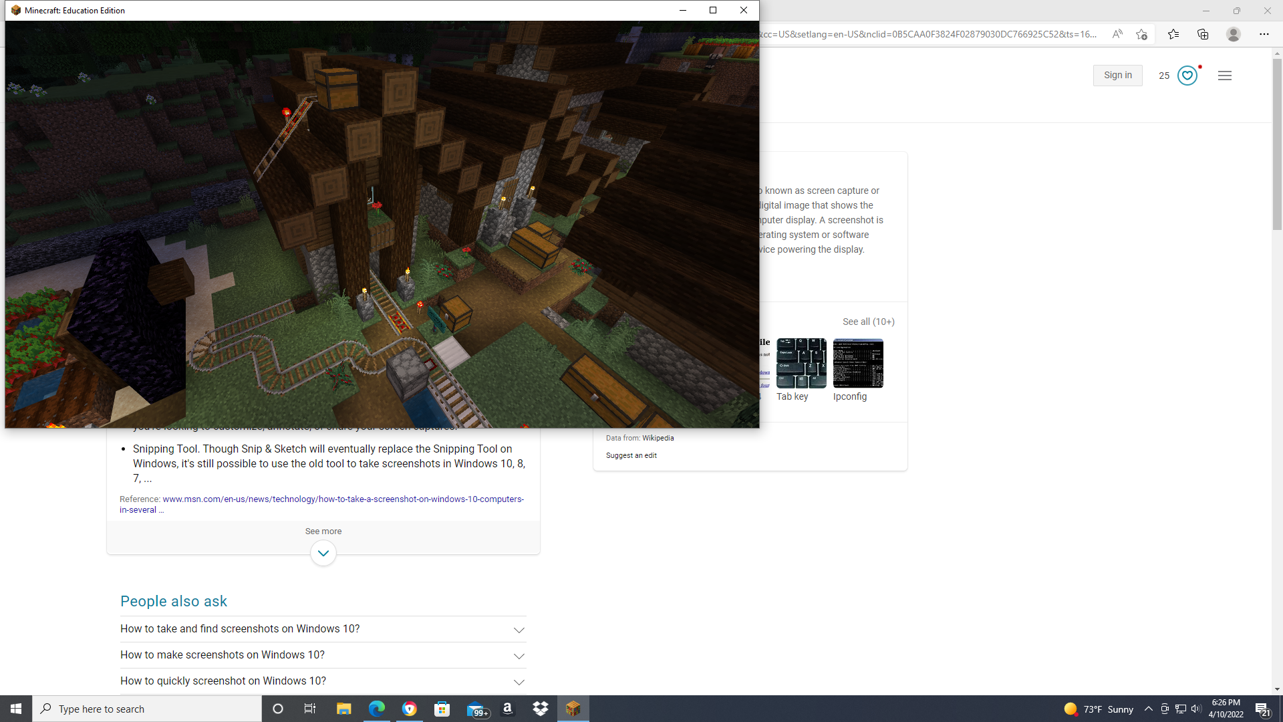Open the 73°F Sunny weather widget
Image resolution: width=1283 pixels, height=722 pixels.
(1099, 709)
